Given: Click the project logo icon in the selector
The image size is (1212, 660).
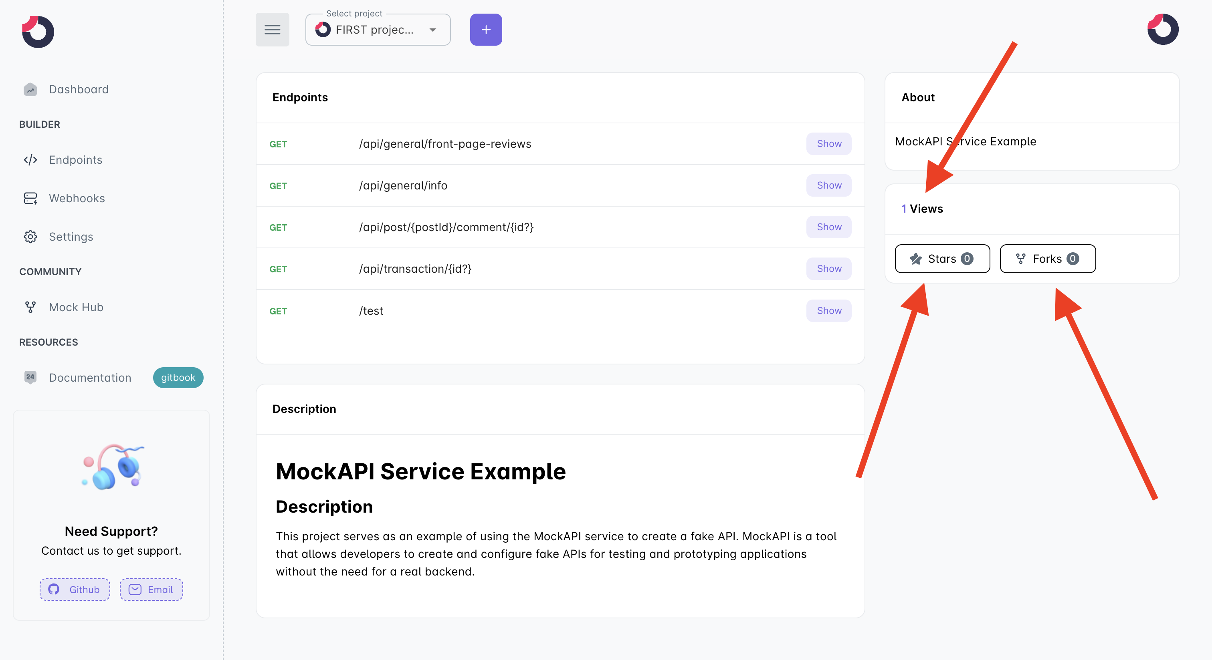Looking at the screenshot, I should point(323,30).
